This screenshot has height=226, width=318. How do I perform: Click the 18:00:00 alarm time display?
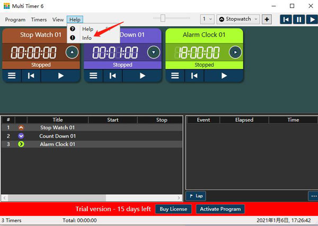point(197,52)
